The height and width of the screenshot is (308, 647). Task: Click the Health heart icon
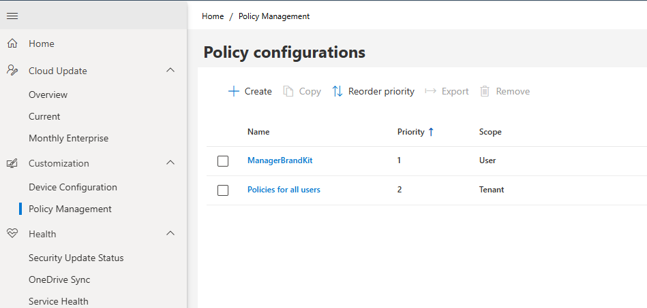point(12,233)
